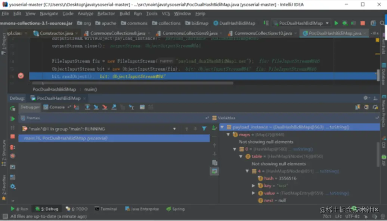Click the toString() link on payload_instance
Image resolution: width=387 pixels, height=221 pixels.
(x=339, y=127)
